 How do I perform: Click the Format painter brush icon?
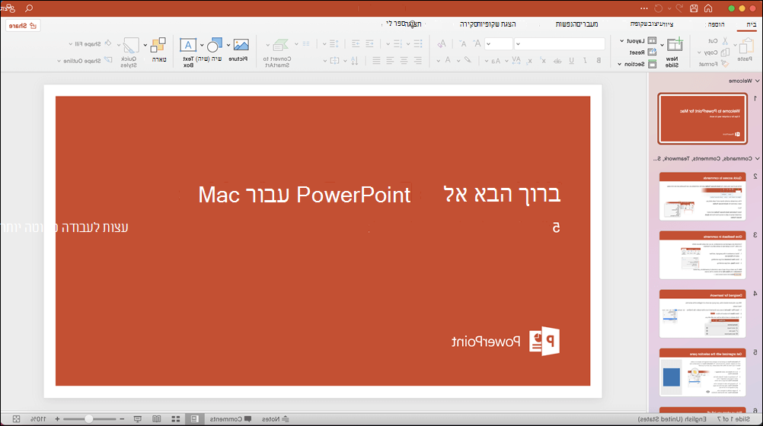pos(725,64)
